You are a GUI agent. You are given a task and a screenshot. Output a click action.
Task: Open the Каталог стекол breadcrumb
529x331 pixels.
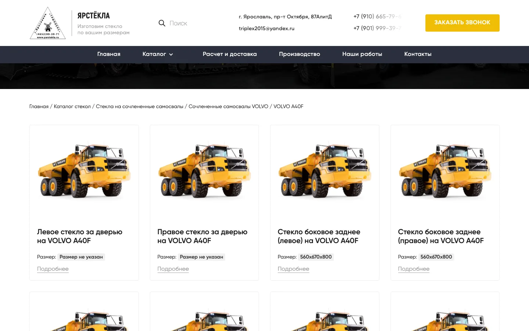point(72,106)
